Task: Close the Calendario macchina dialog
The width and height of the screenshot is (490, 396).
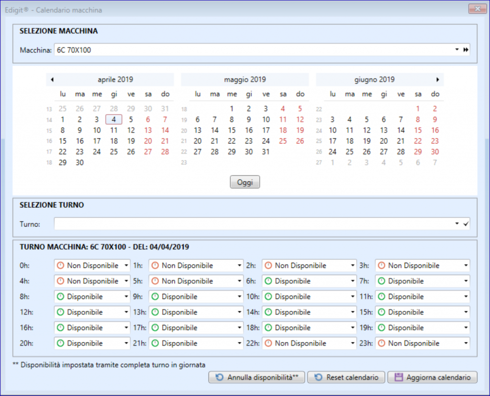Action: (x=477, y=9)
